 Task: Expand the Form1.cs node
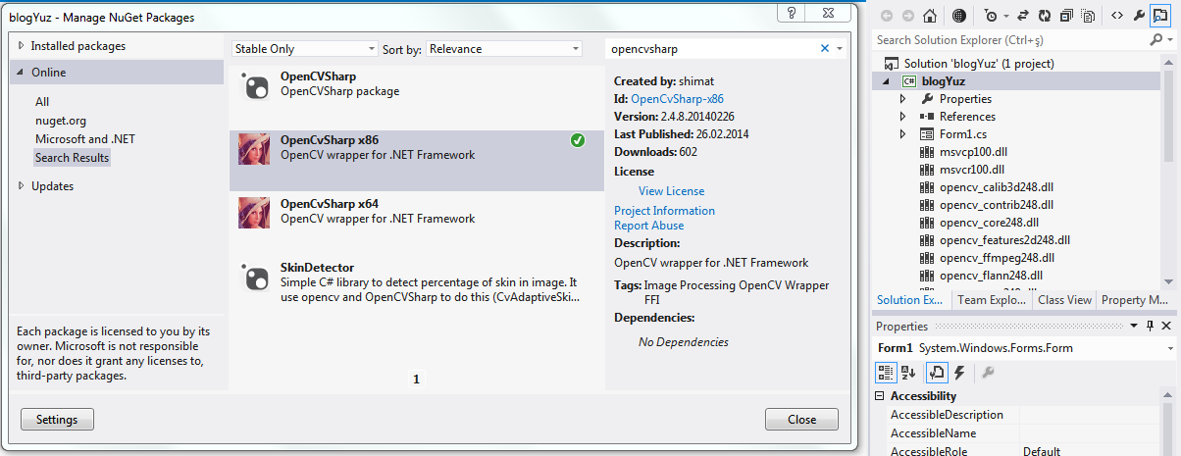(x=902, y=134)
